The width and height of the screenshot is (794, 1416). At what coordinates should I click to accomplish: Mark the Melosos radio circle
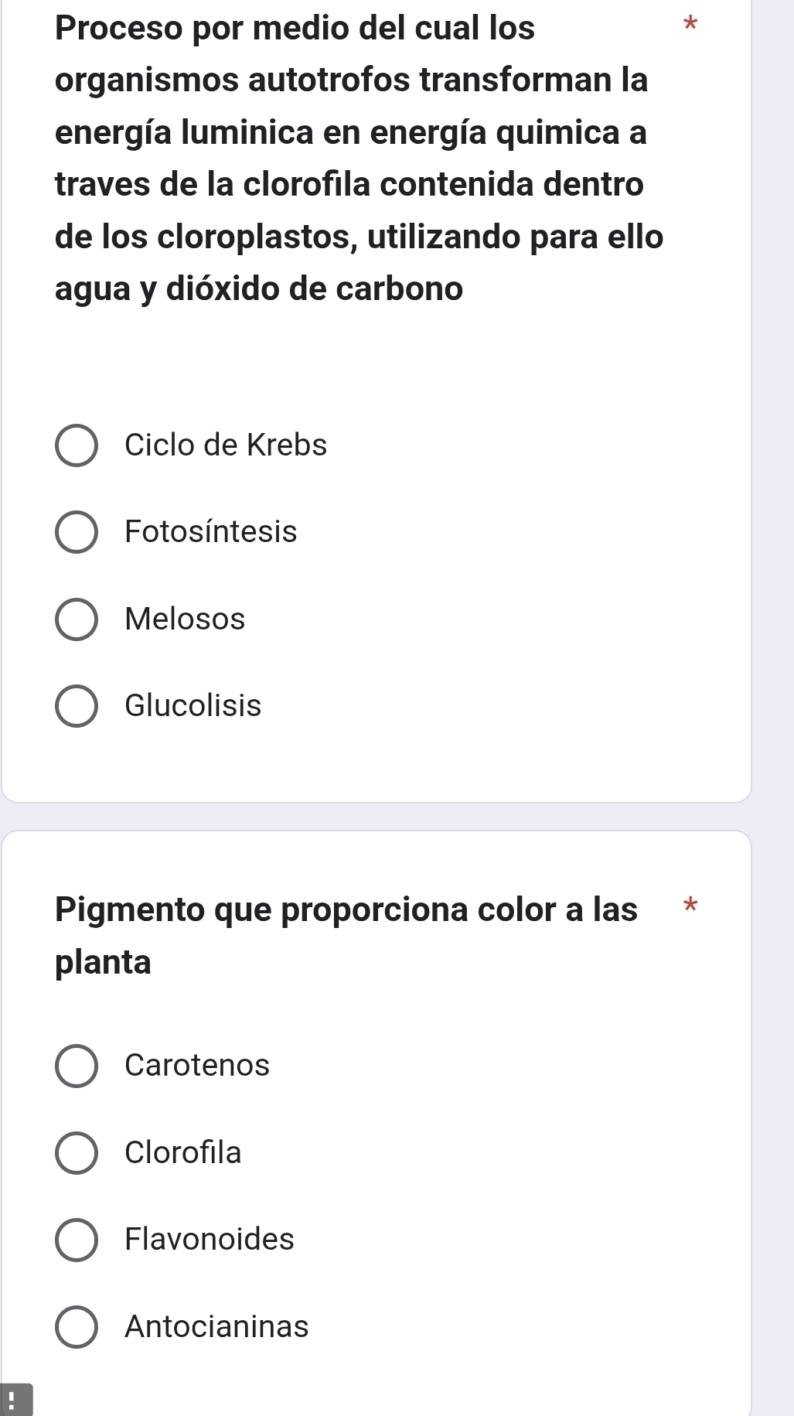pyautogui.click(x=77, y=619)
